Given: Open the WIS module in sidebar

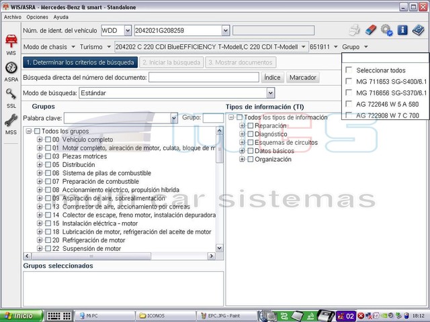Looking at the screenshot, I should 11,45.
